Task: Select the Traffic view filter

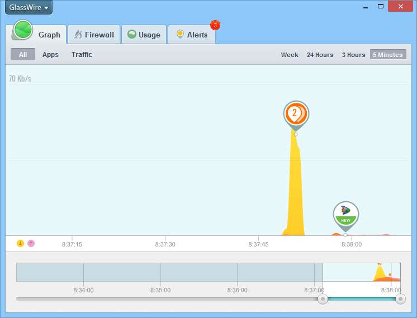Action: point(82,55)
